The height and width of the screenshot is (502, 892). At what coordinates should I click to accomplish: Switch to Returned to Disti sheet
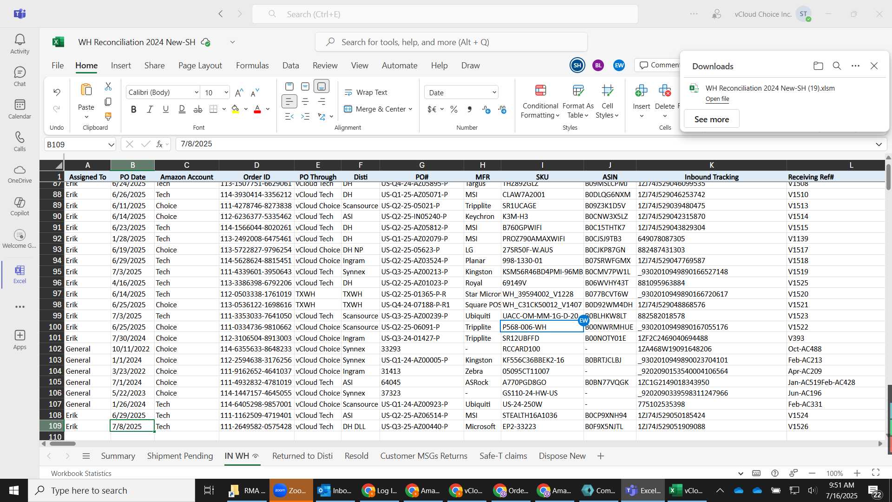pos(302,456)
